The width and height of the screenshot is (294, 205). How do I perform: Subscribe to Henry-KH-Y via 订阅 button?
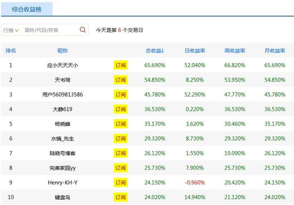point(121,183)
